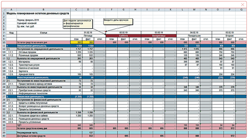Click the 'Ед. изм.: тыс. руб.' cell
The height and width of the screenshot is (138, 248).
coord(25,27)
